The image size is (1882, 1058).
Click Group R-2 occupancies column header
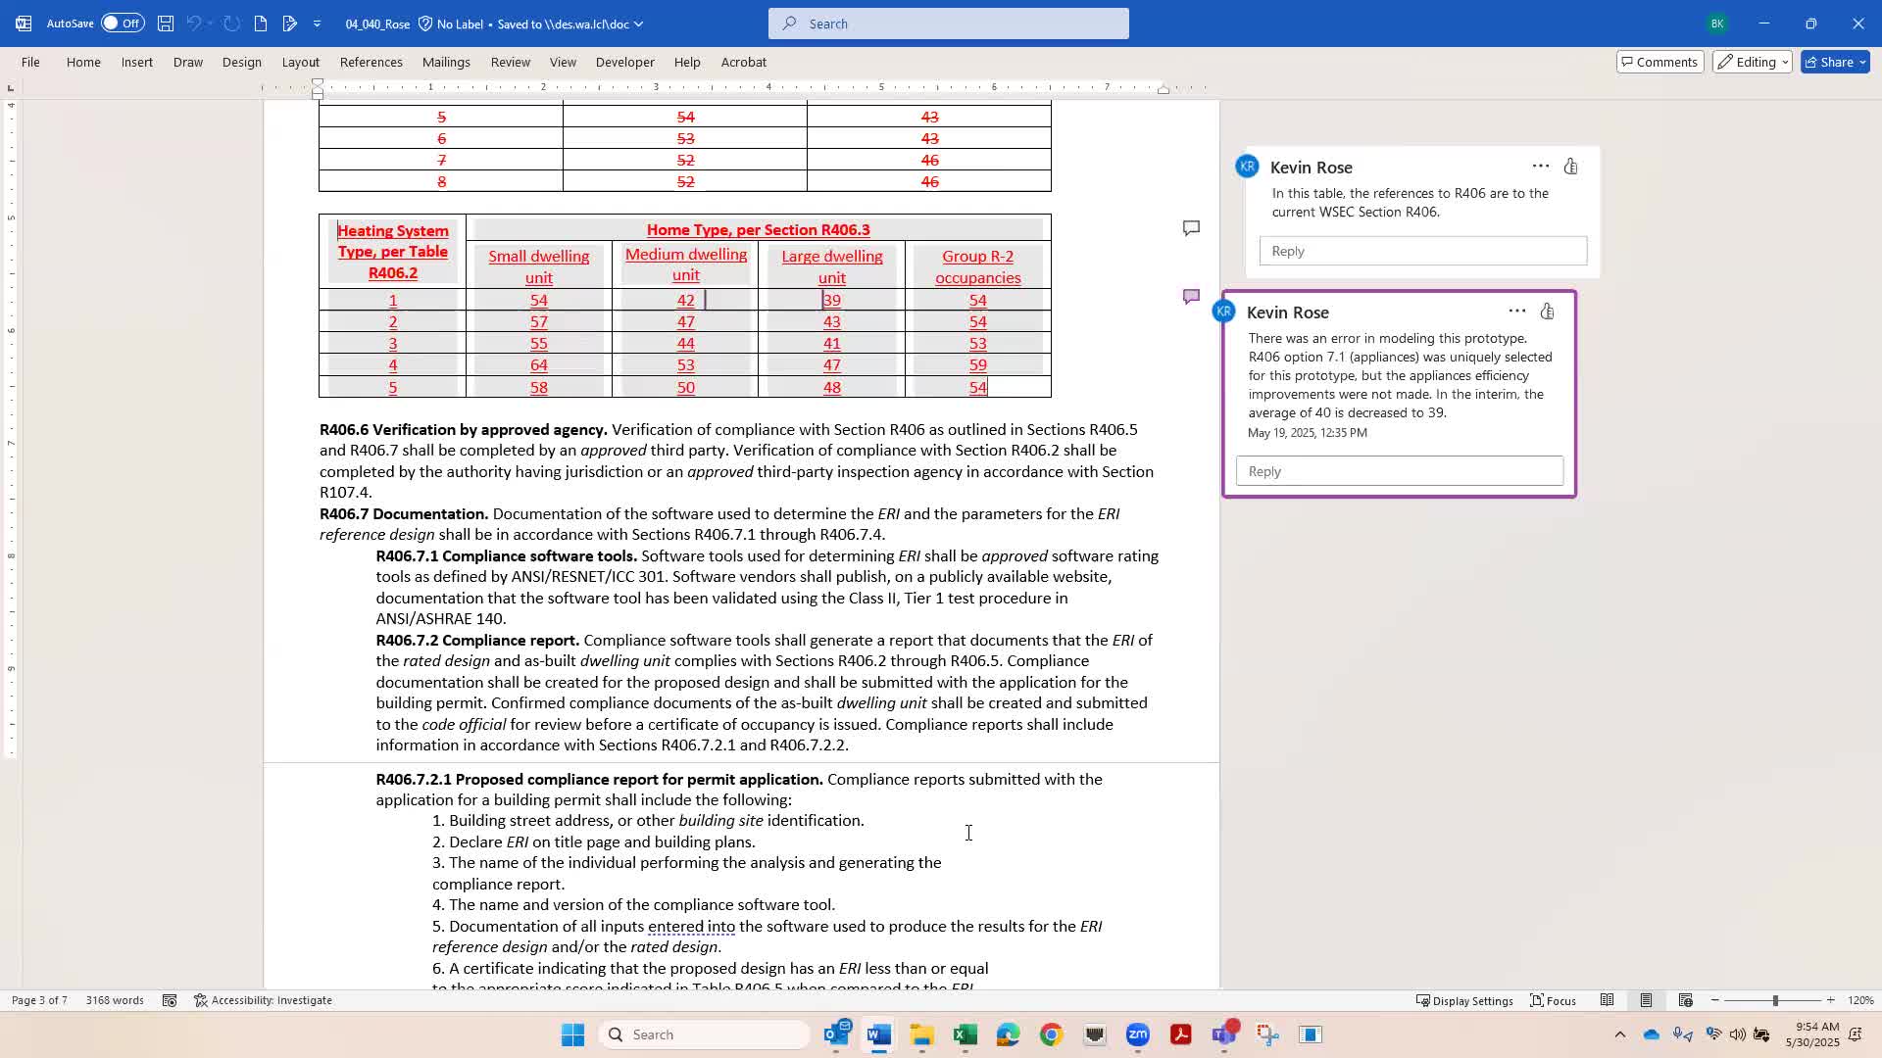click(x=978, y=266)
